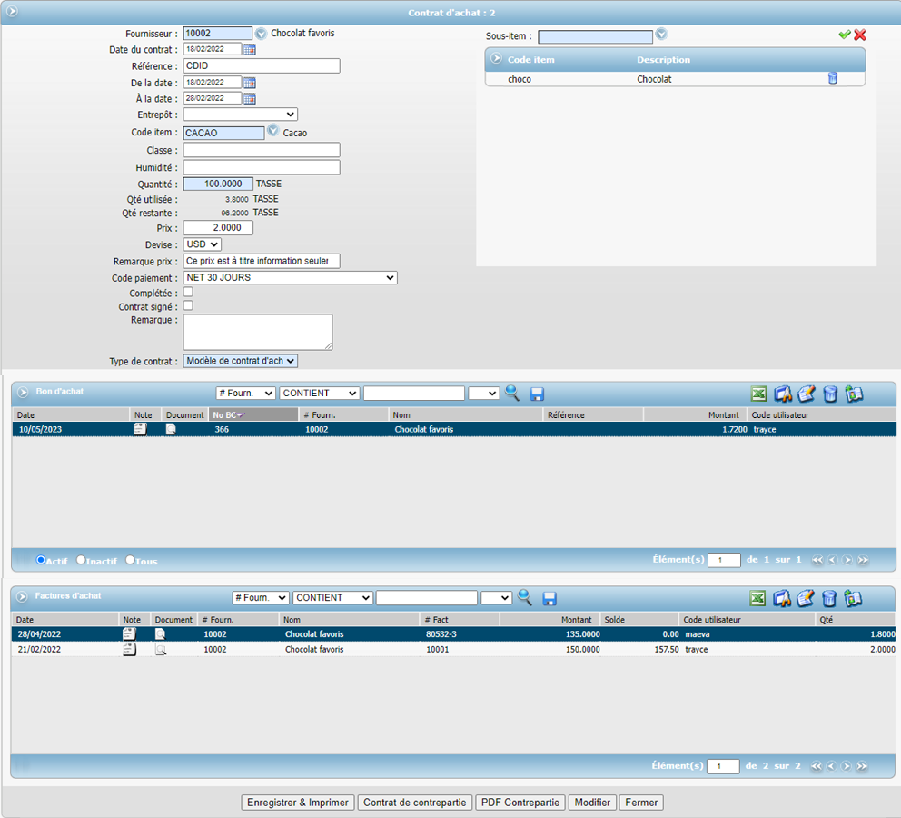Viewport: 901px width, 818px height.
Task: Click the red X cancel icon
Action: (859, 35)
